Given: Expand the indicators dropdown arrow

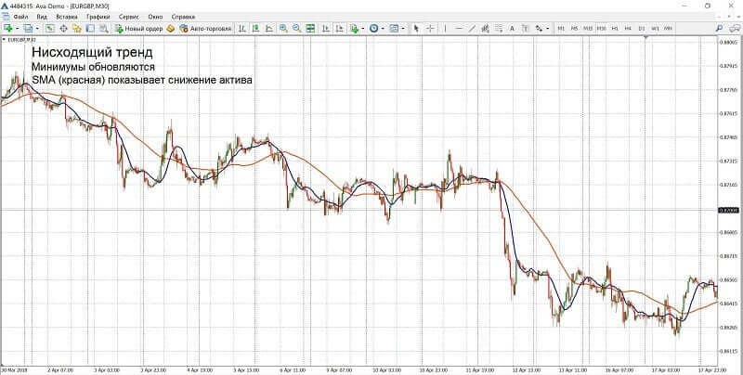Looking at the screenshot, I should click(363, 29).
